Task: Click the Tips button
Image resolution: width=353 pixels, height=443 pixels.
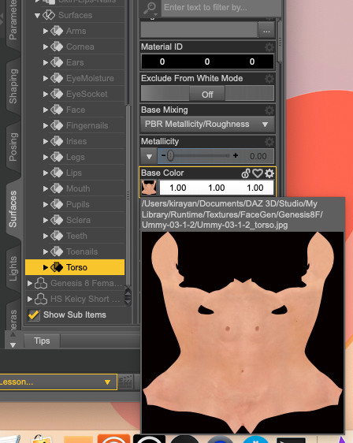Action: 42,341
